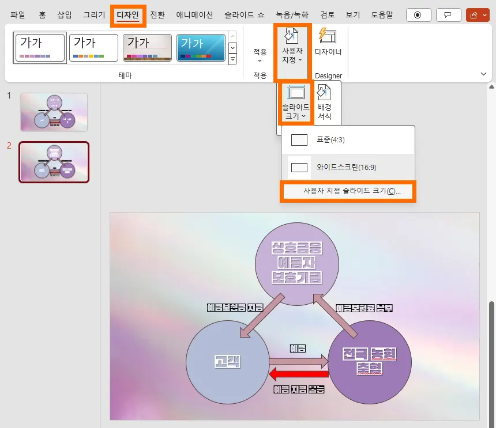
Task: Apply the first white Office theme
Action: coord(40,48)
